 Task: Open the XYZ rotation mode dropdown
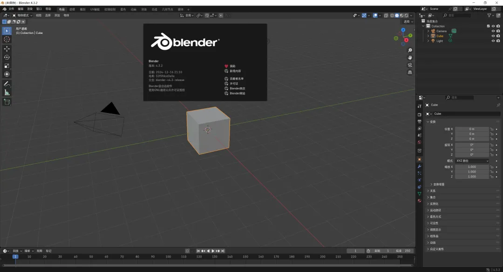pos(472,161)
